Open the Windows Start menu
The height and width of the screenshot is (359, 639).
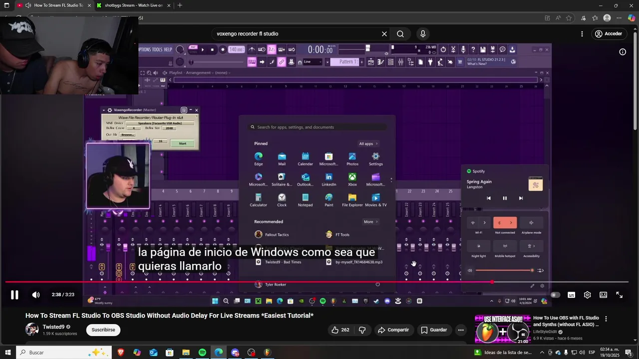(x=8, y=353)
